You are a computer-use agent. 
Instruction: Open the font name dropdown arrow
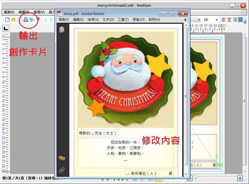tap(199, 20)
